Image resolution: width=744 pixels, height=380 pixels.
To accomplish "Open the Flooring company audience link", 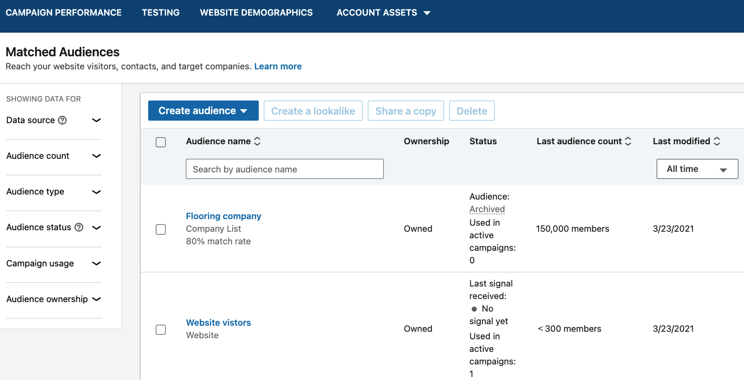I will (x=224, y=216).
